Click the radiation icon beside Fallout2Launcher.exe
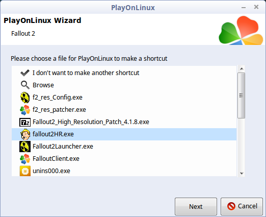The height and width of the screenshot is (217, 266). pyautogui.click(x=25, y=147)
